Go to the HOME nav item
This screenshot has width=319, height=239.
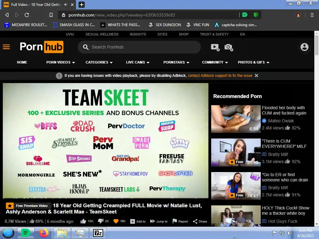[x=22, y=62]
